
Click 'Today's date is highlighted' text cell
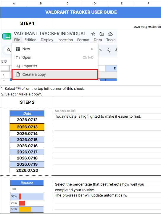98,116
